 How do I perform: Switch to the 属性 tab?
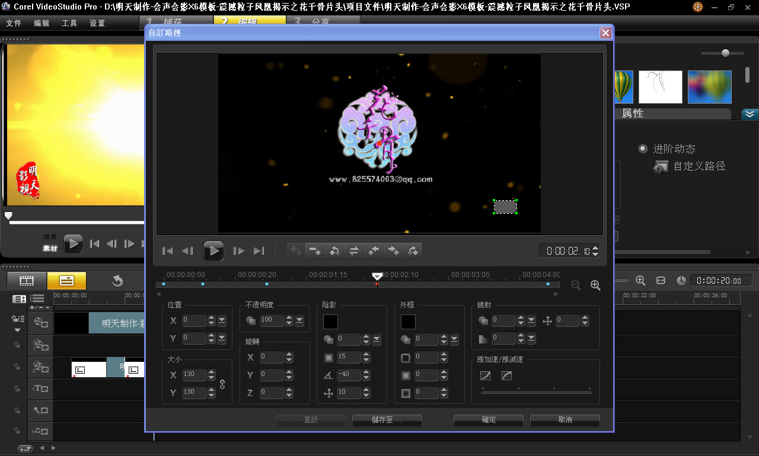point(633,114)
